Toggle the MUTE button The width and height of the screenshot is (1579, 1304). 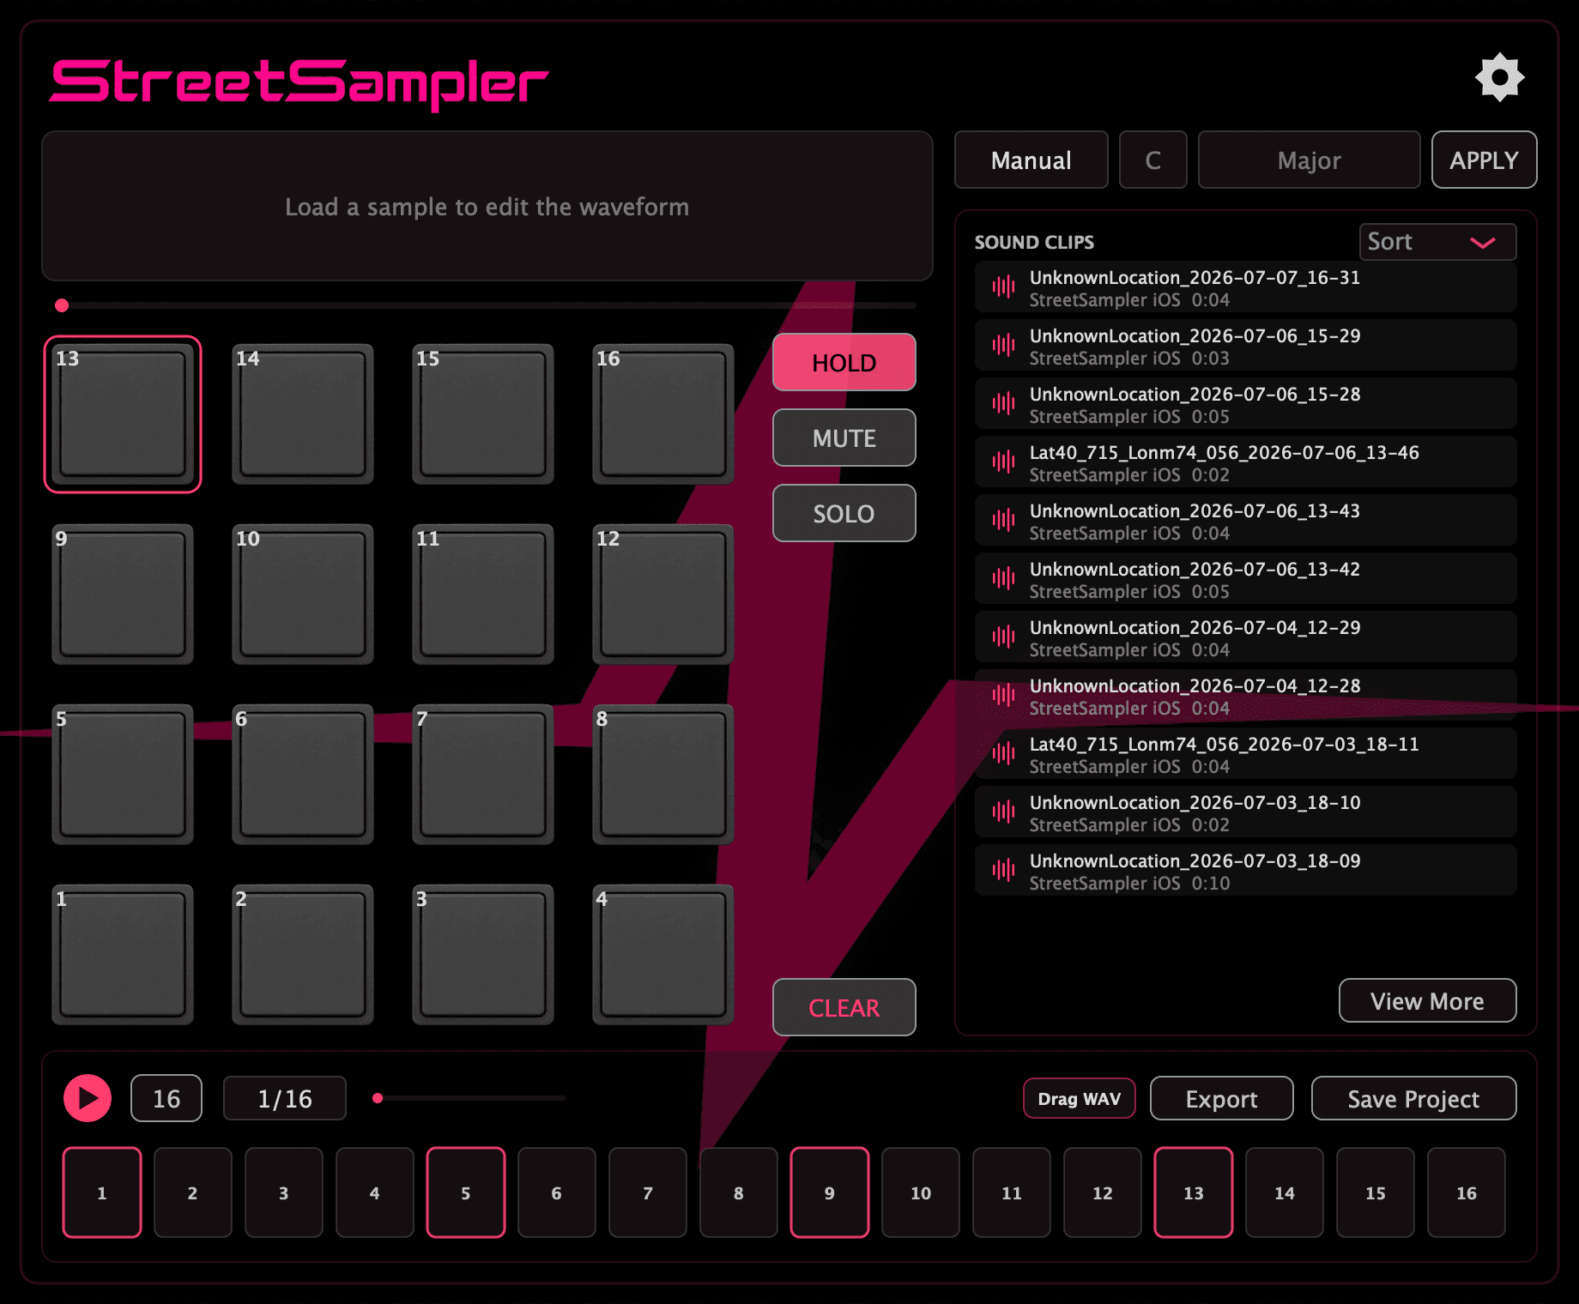(844, 438)
